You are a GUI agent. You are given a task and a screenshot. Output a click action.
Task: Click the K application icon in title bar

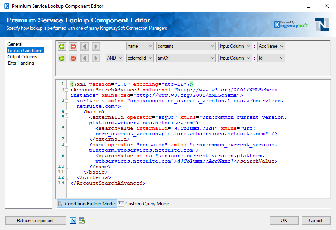click(x=7, y=6)
